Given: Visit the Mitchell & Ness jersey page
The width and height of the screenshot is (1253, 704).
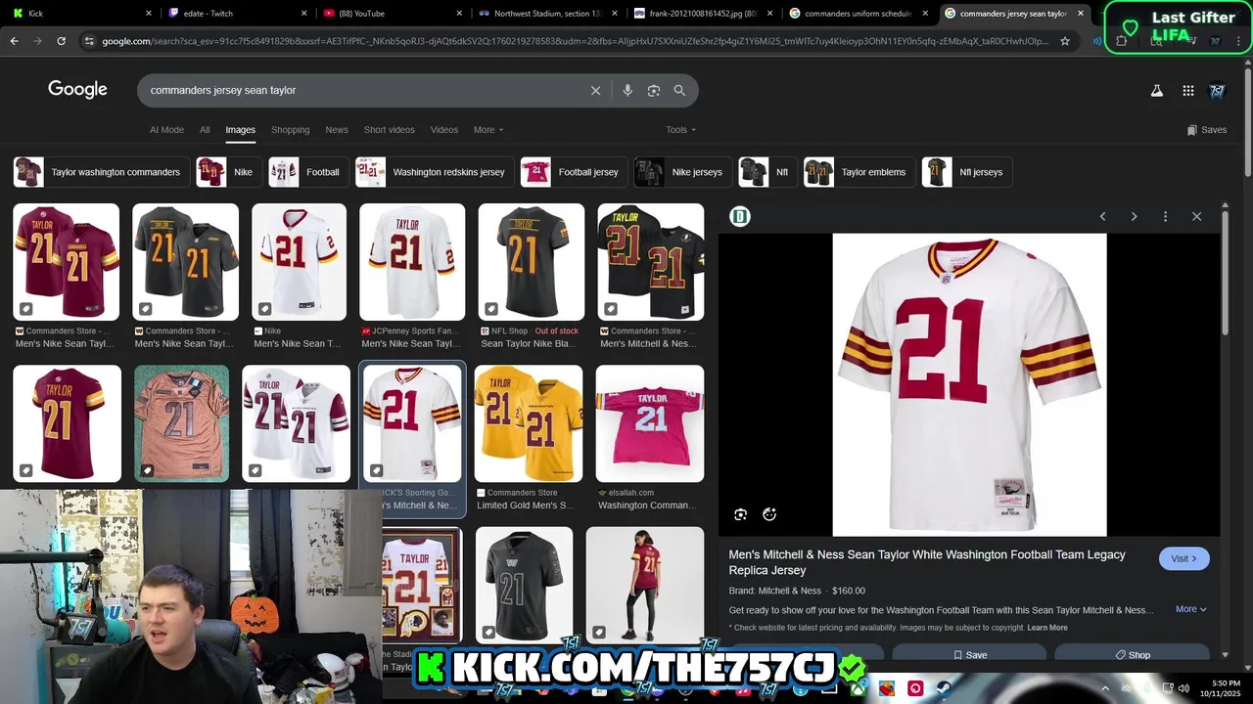Looking at the screenshot, I should tap(1183, 558).
